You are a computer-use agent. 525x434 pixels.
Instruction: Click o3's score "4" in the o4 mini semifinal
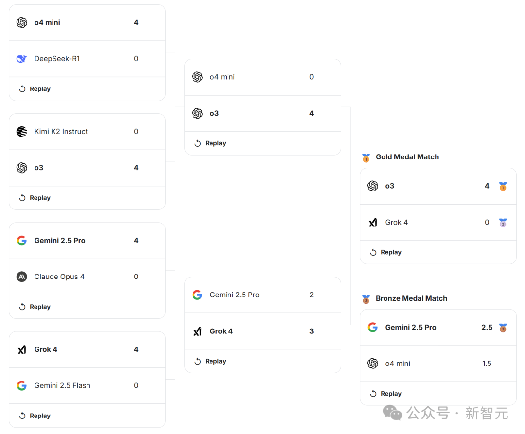[312, 113]
